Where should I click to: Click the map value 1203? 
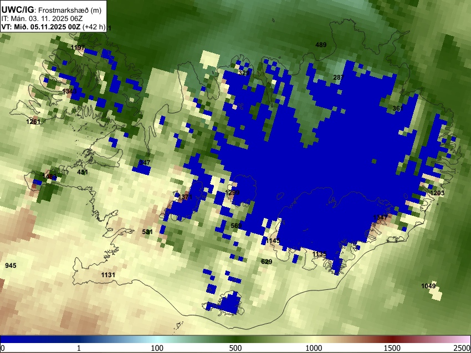[x=437, y=193]
